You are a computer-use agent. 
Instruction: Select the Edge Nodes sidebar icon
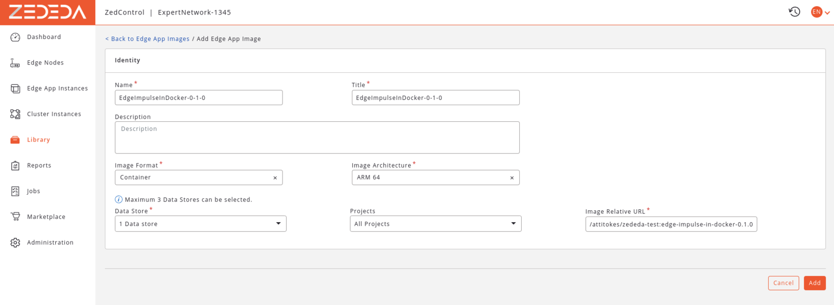pos(15,63)
